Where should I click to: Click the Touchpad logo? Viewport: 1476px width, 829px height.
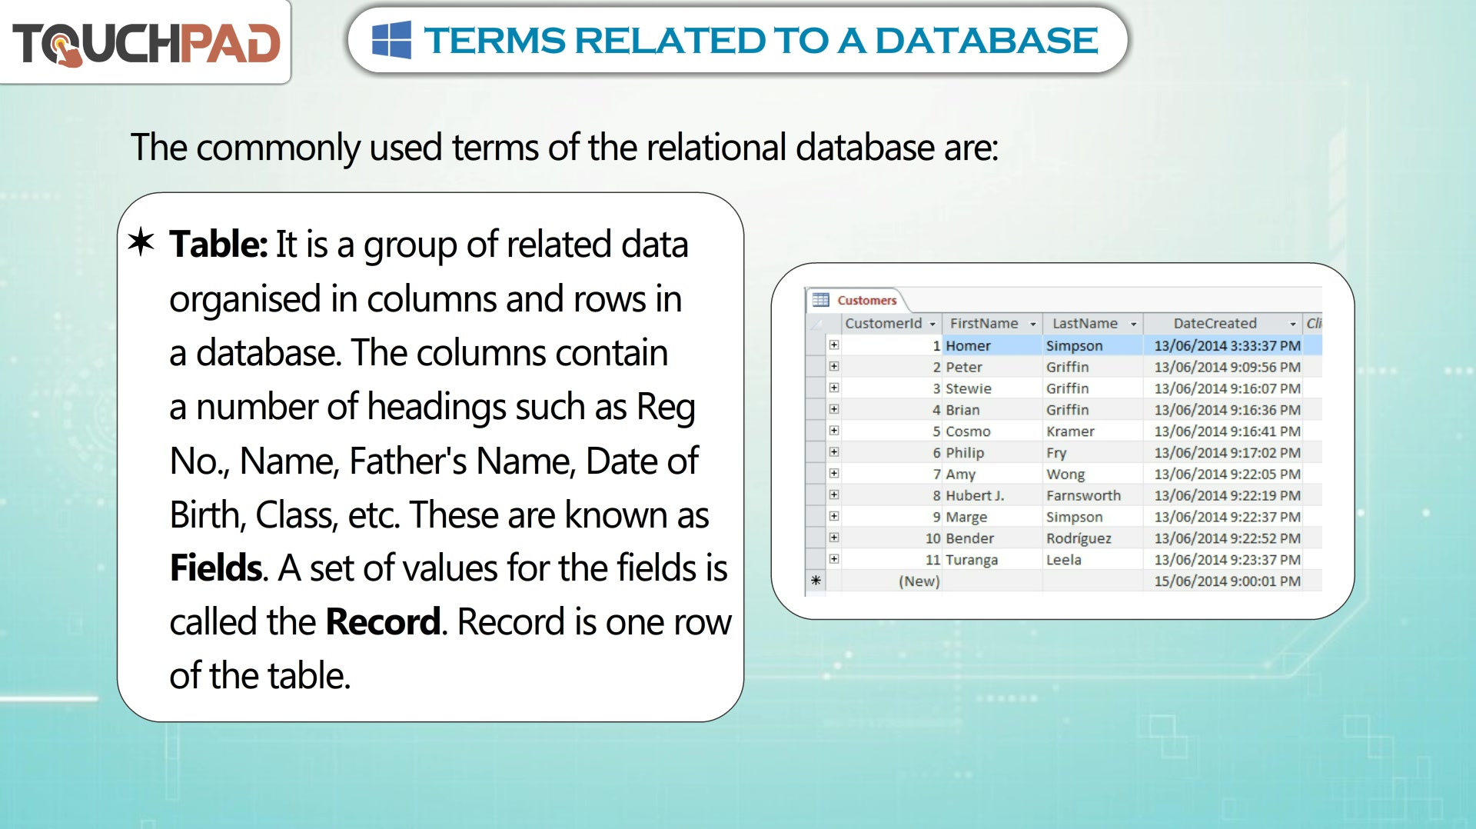pyautogui.click(x=146, y=43)
